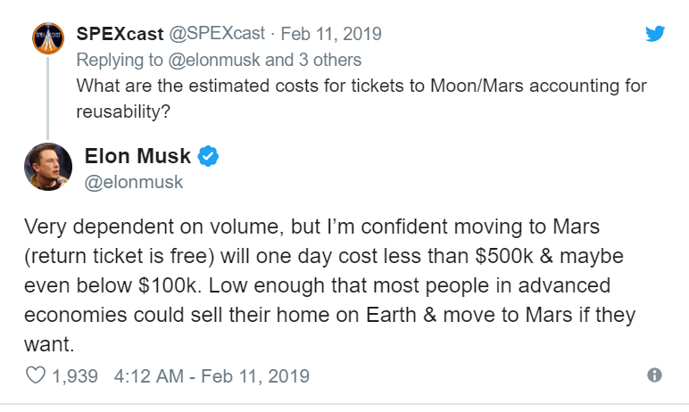This screenshot has height=412, width=689.
Task: Open the SPEXcast display name link
Action: point(120,34)
